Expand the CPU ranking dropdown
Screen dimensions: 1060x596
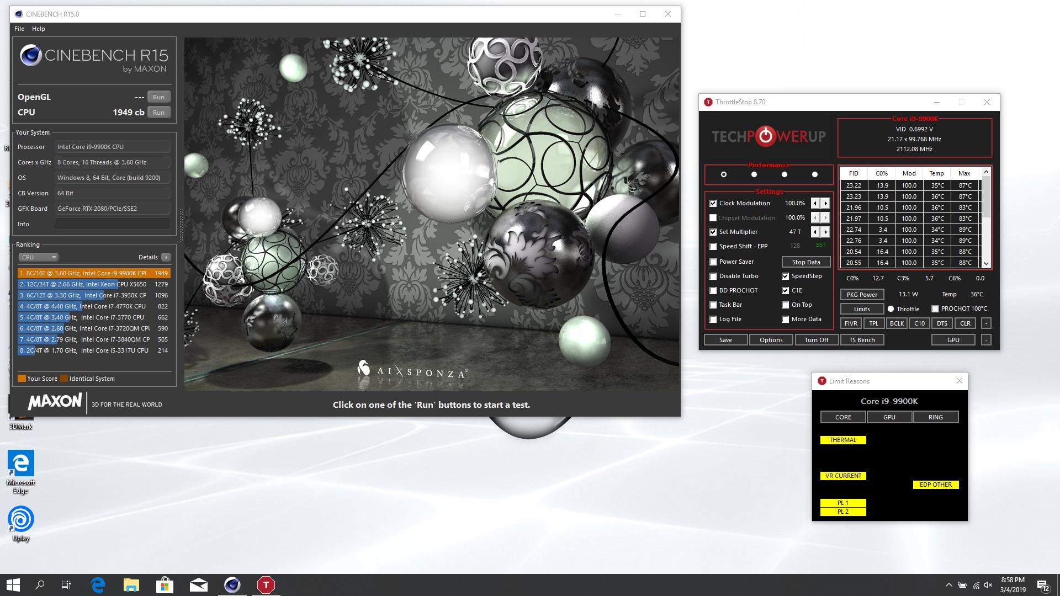(x=38, y=257)
